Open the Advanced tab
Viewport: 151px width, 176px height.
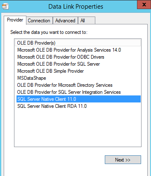click(65, 21)
